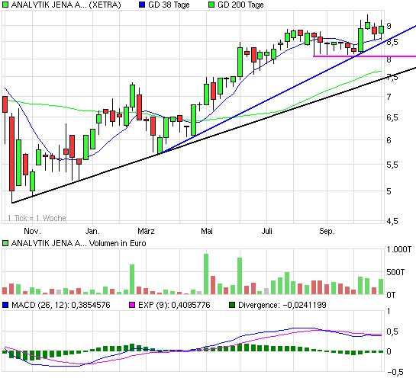Click the 'Sep.' x-axis label

tap(327, 231)
